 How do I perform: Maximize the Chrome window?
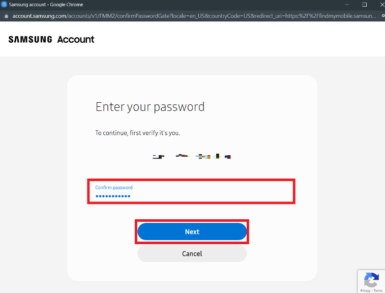pyautogui.click(x=364, y=4)
